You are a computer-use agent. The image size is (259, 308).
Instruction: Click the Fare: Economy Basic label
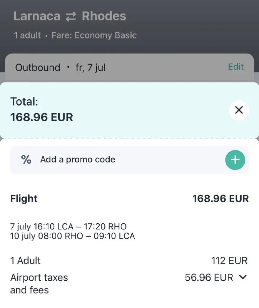[x=95, y=35]
